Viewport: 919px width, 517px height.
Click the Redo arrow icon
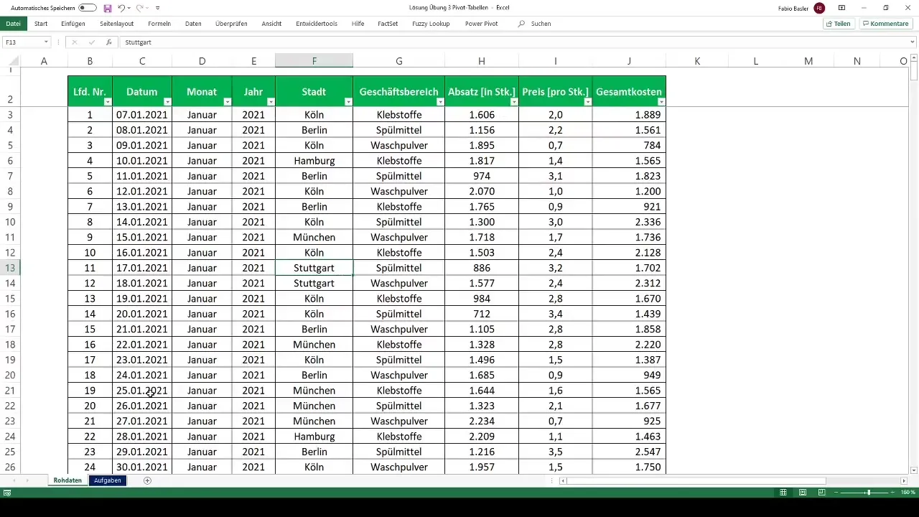tap(140, 8)
